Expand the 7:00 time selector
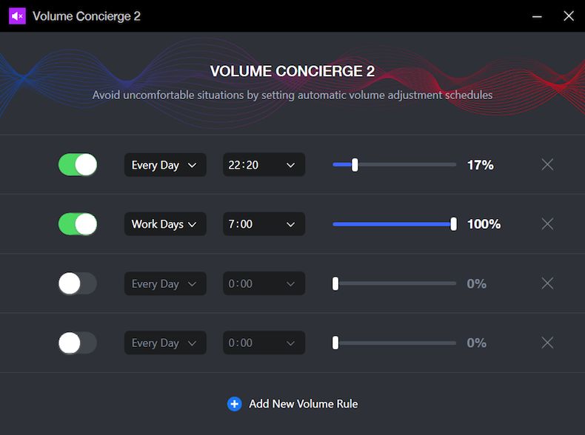 [x=264, y=224]
